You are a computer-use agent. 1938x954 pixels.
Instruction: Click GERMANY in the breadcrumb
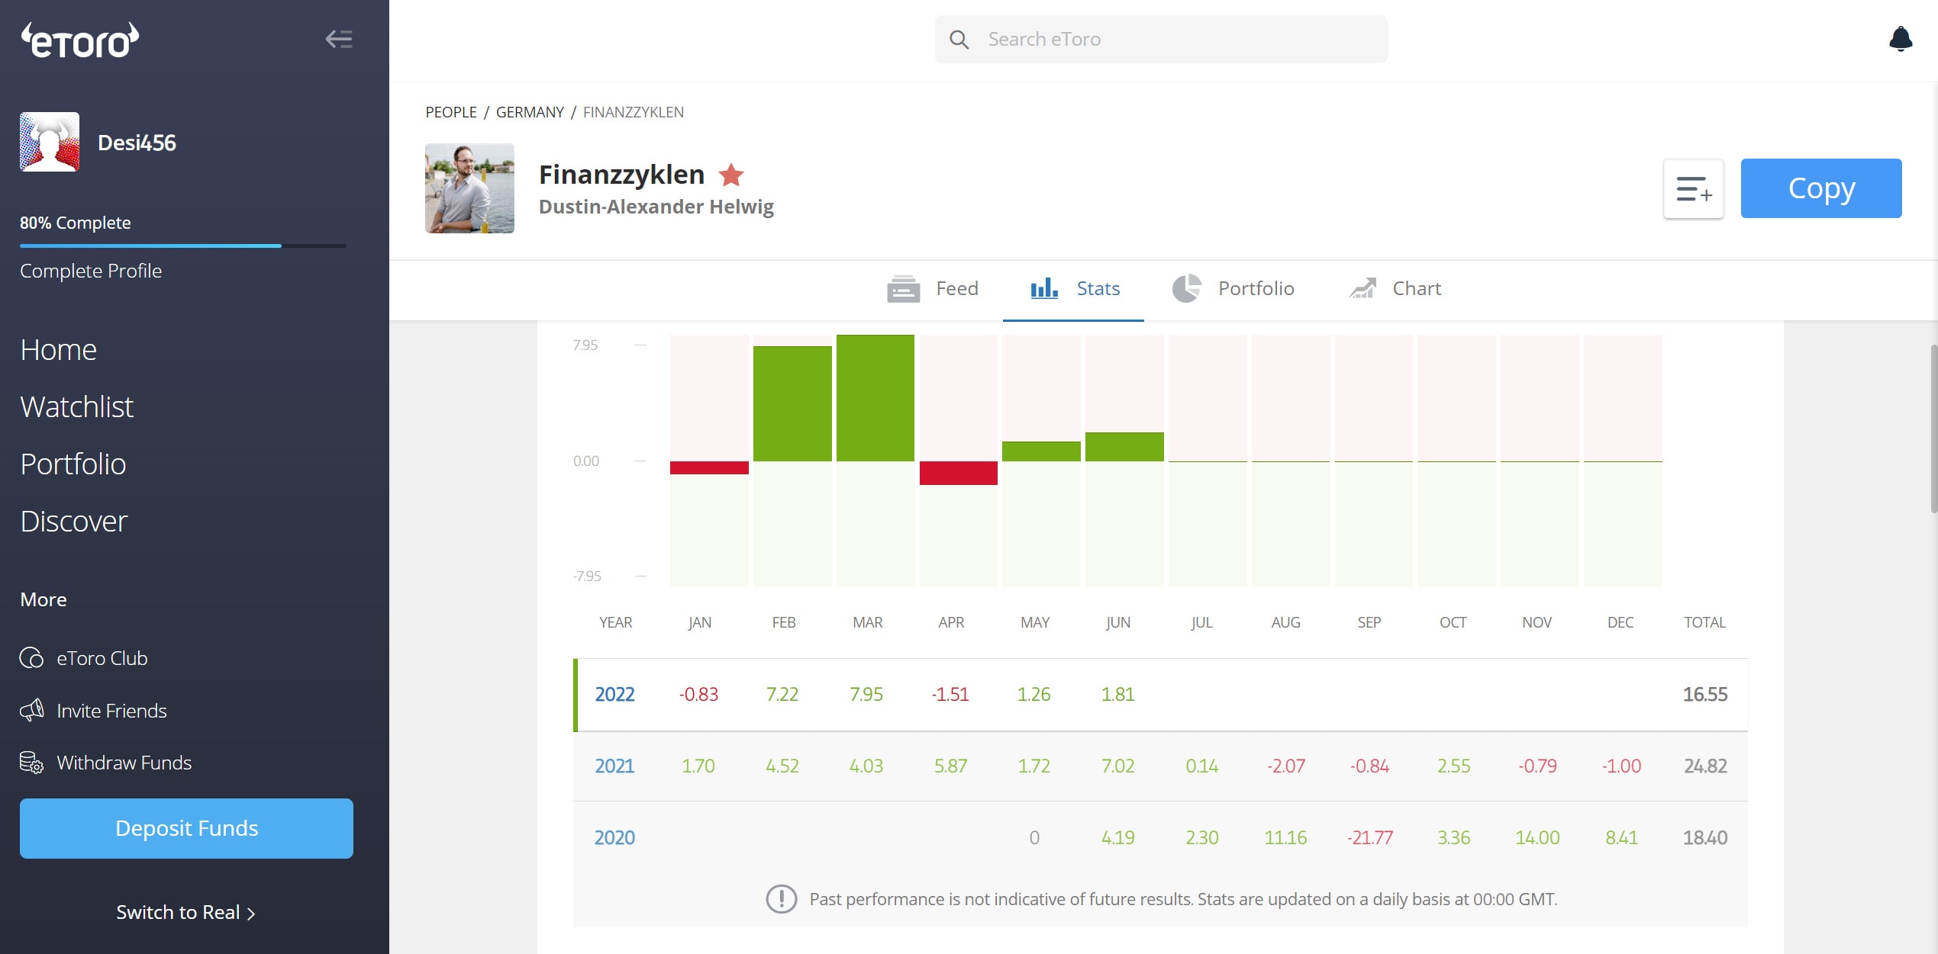(530, 112)
